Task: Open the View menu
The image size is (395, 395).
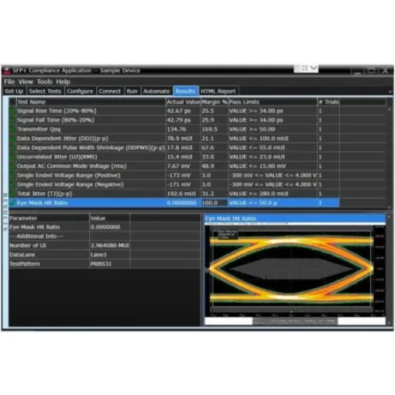Action: click(26, 82)
